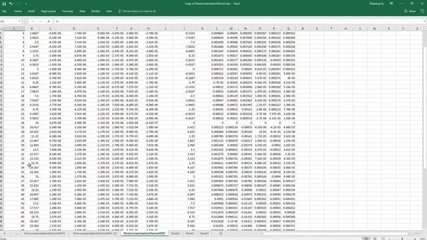The width and height of the screenshot is (427, 240).
Task: Select column Z header
Action: (x=417, y=29)
